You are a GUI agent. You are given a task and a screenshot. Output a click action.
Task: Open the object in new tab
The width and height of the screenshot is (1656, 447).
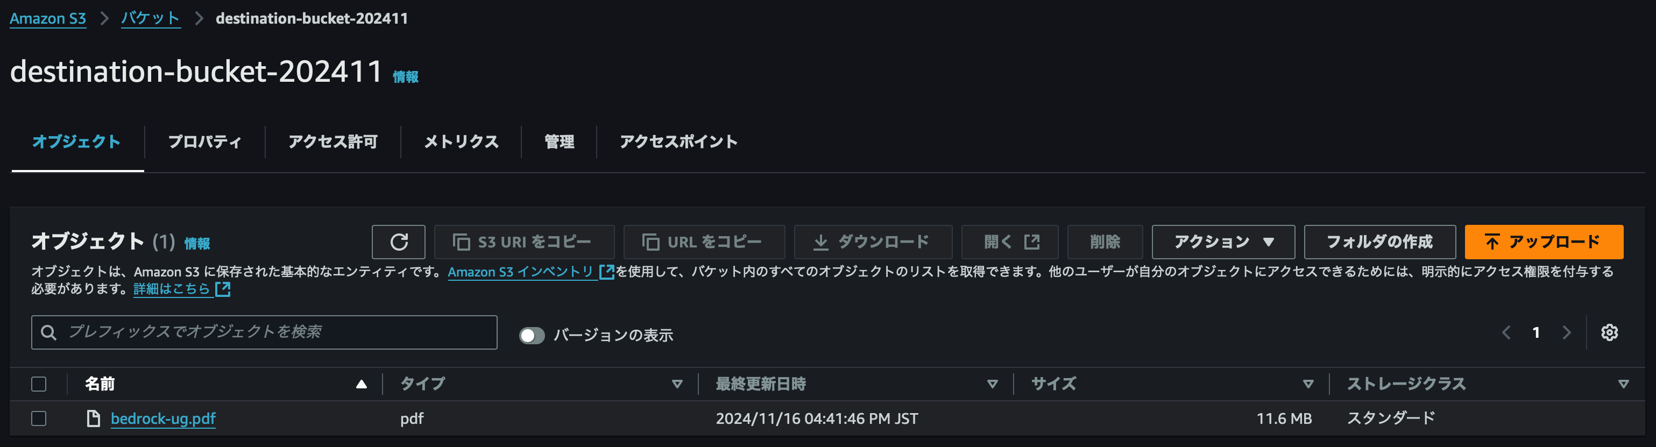click(x=1009, y=242)
